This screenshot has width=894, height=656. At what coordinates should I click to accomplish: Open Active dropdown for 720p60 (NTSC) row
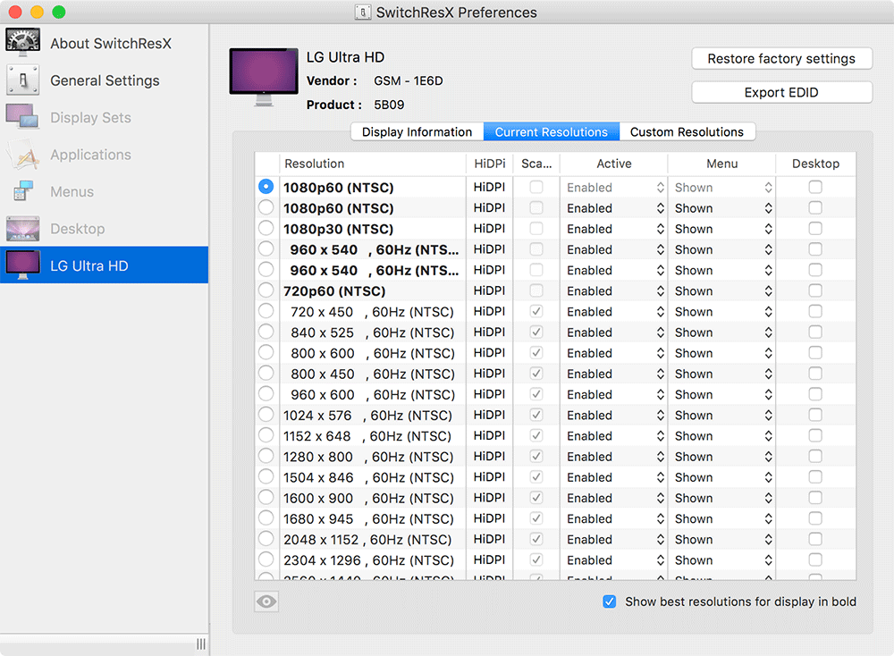pyautogui.click(x=615, y=290)
